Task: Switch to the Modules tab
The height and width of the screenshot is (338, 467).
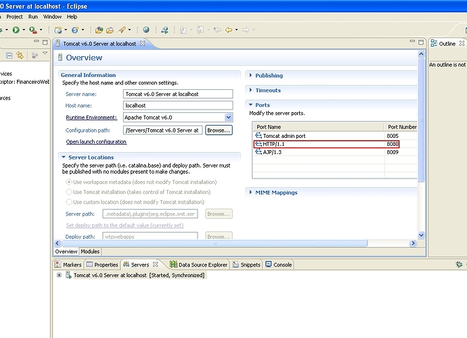Action: click(90, 251)
